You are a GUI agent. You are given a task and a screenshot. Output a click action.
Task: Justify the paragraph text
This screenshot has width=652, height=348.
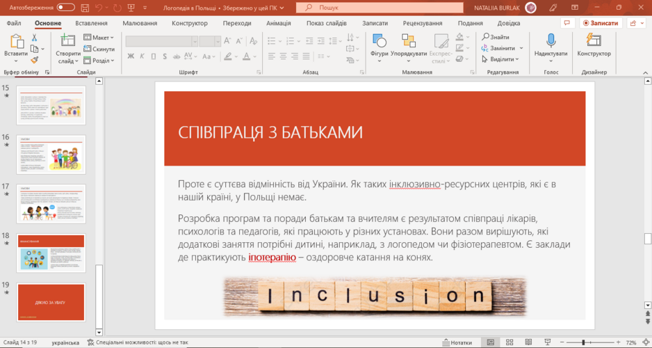point(307,56)
